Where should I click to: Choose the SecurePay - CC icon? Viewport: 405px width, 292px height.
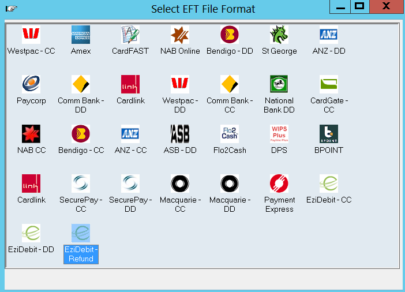click(81, 184)
